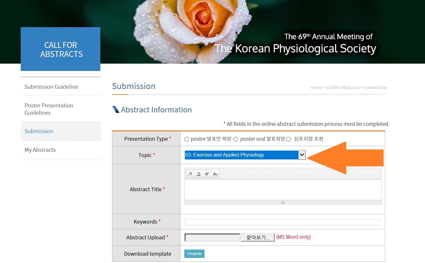Click into the Keywords input field
Viewport: 425px width, 263px height.
[282, 222]
